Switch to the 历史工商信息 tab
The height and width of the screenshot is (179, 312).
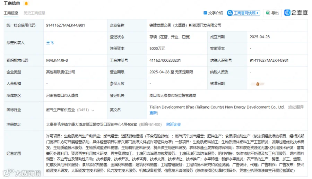34,13
